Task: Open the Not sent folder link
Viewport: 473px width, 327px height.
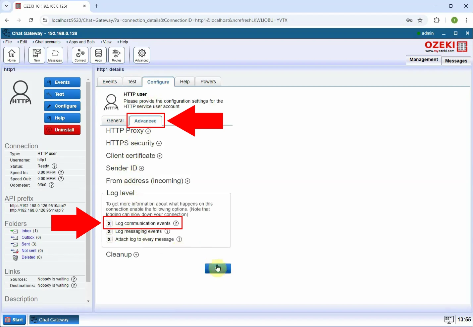Action: [x=29, y=251]
